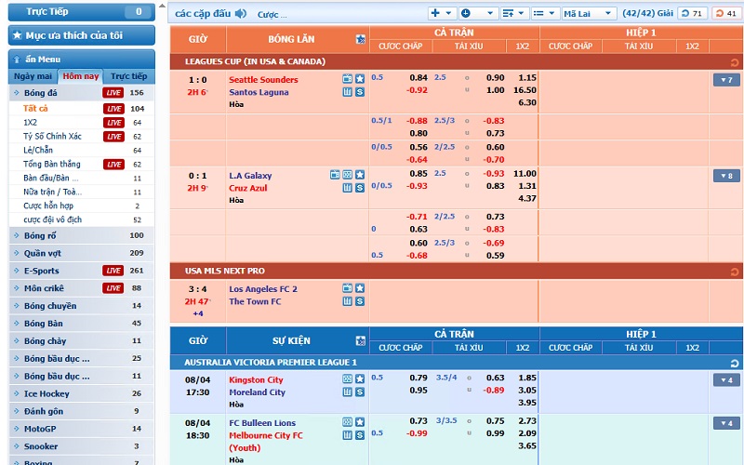Click refresh icon on Leagues Cup header
The image size is (744, 465).
(736, 61)
